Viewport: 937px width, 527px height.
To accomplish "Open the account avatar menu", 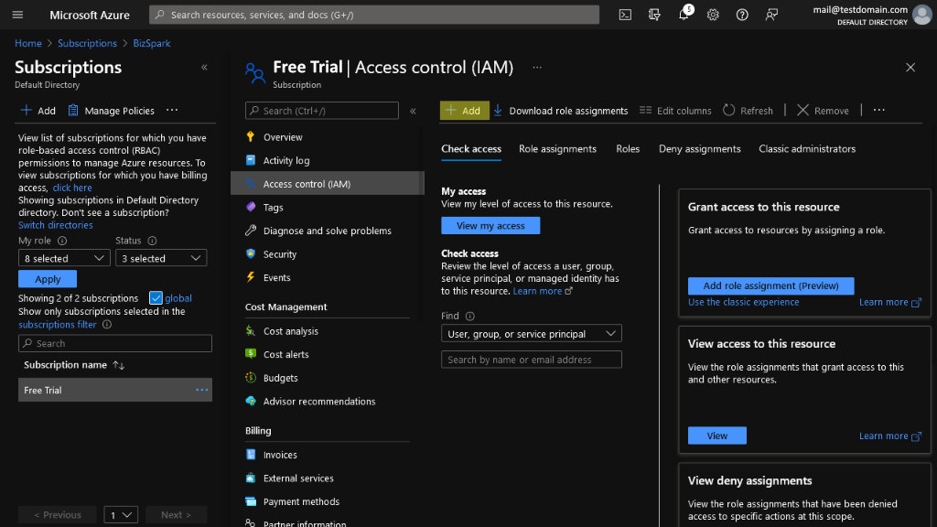I will (x=922, y=15).
